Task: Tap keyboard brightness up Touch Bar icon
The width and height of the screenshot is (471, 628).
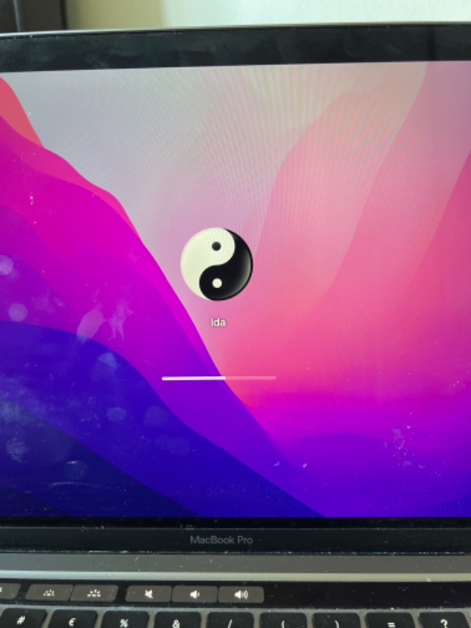Action: [94, 593]
